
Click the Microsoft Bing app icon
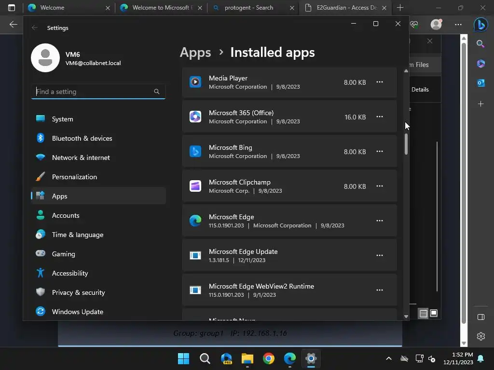point(195,151)
